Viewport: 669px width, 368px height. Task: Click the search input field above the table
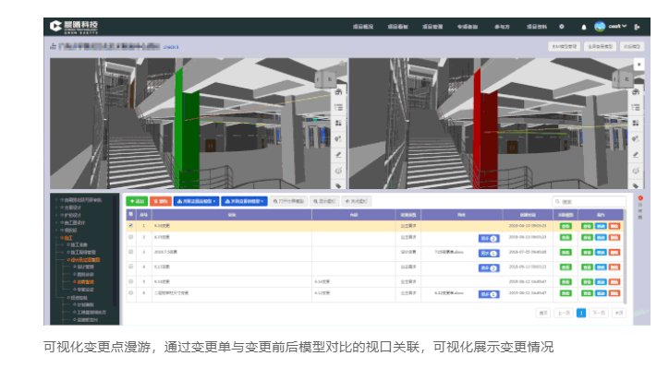(x=589, y=201)
